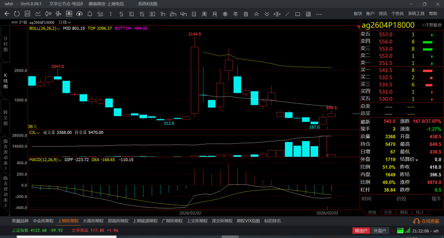The image size is (444, 238).
Task: Open the three-dot more tools icon
Action: tap(319, 14)
